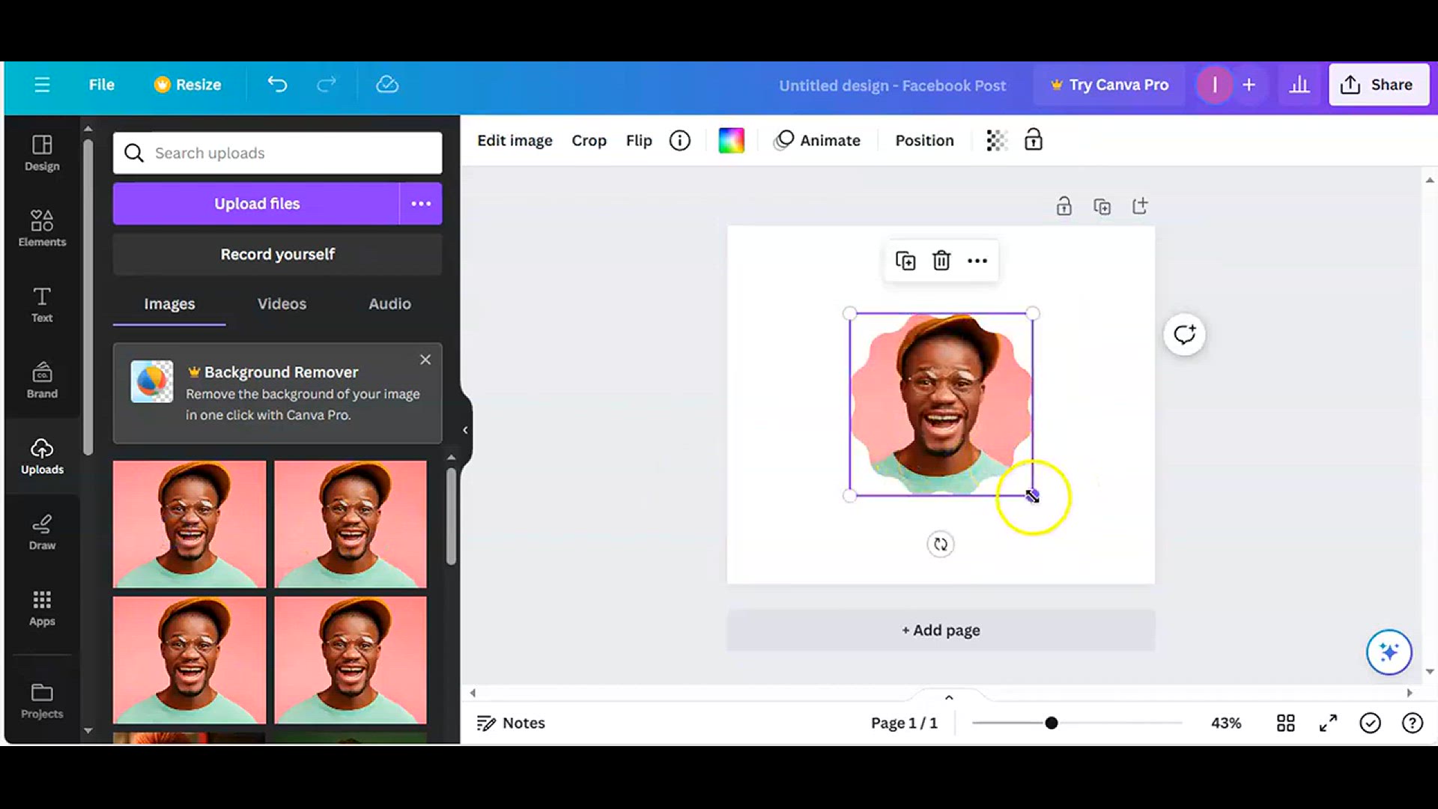1438x809 pixels.
Task: Open the Projects sidebar panel
Action: pyautogui.click(x=42, y=701)
